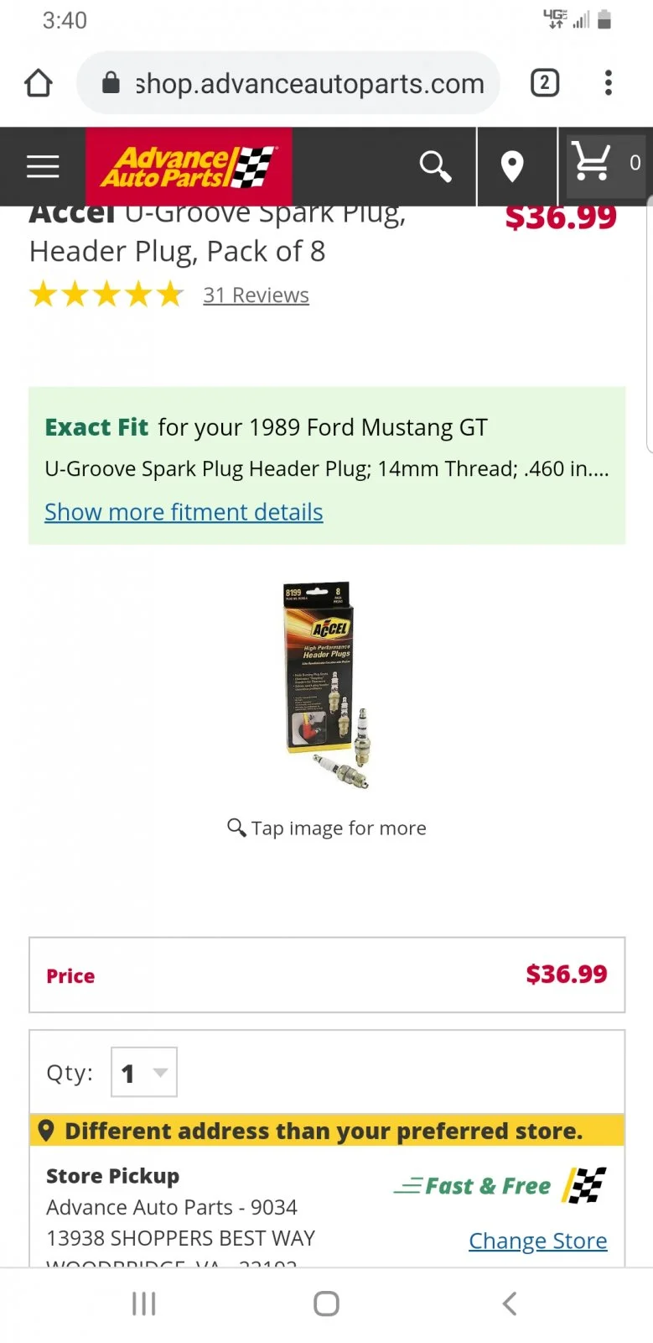Tap the Accel spark plug product image
This screenshot has height=1343, width=653.
coord(327,685)
